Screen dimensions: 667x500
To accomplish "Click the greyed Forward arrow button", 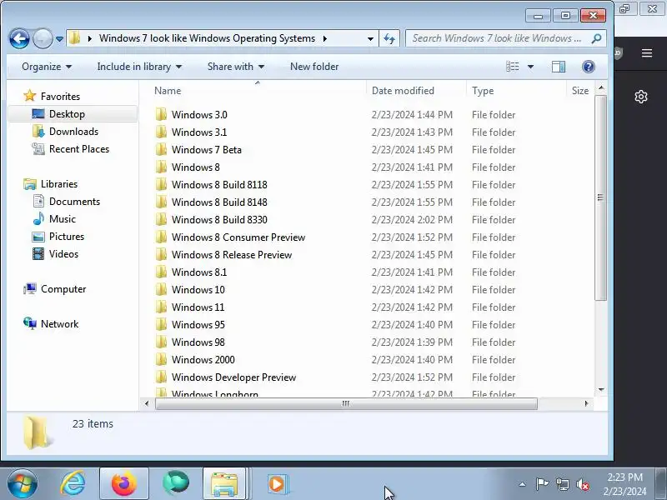I will [x=43, y=38].
